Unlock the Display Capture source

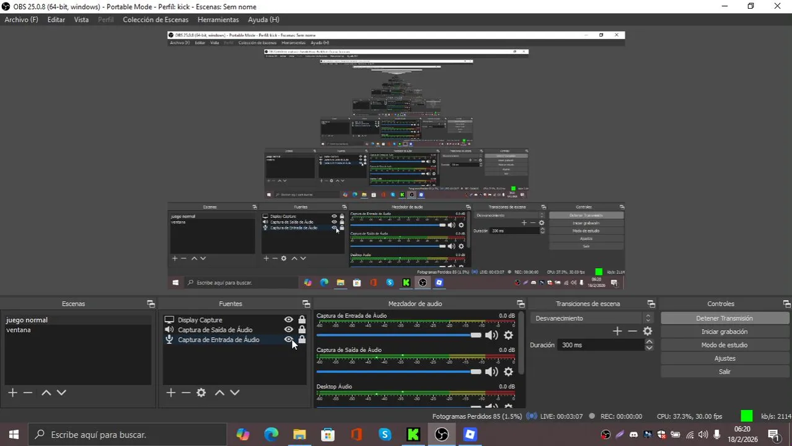302,320
